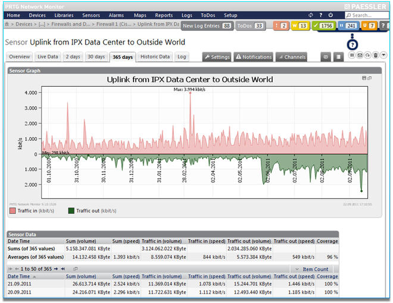This screenshot has width=393, height=303.
Task: Click the Search input field
Action: (x=366, y=15)
